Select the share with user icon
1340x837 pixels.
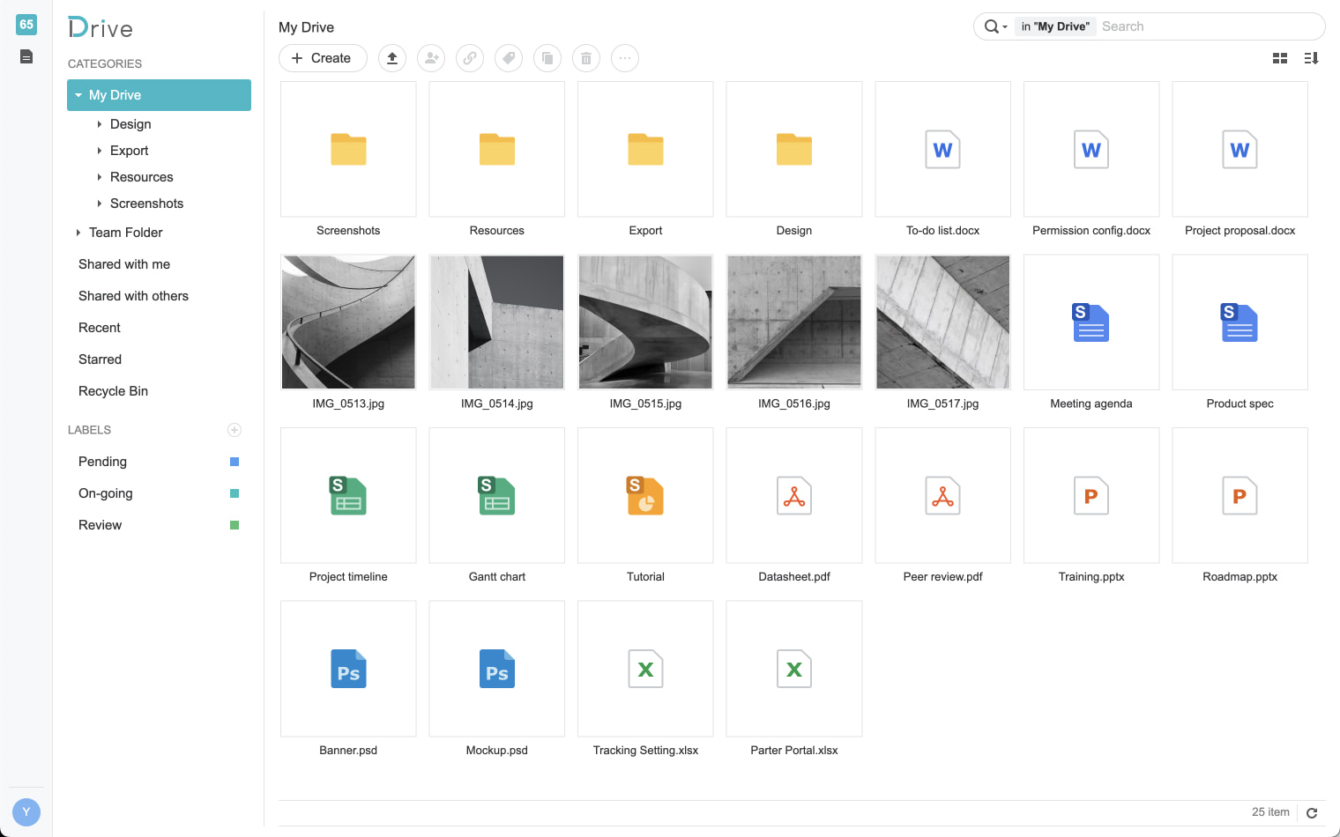431,58
